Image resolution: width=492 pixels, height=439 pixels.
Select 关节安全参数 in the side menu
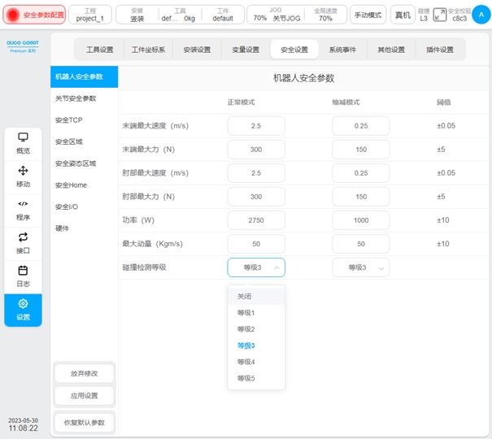pyautogui.click(x=76, y=98)
